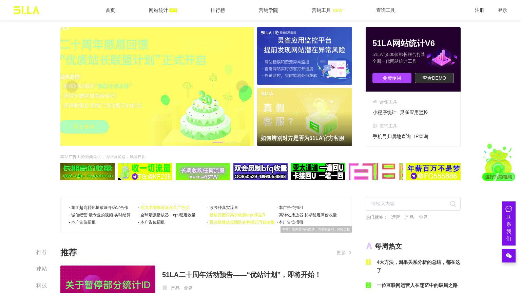Click the 马上参与 banner button

84,127
